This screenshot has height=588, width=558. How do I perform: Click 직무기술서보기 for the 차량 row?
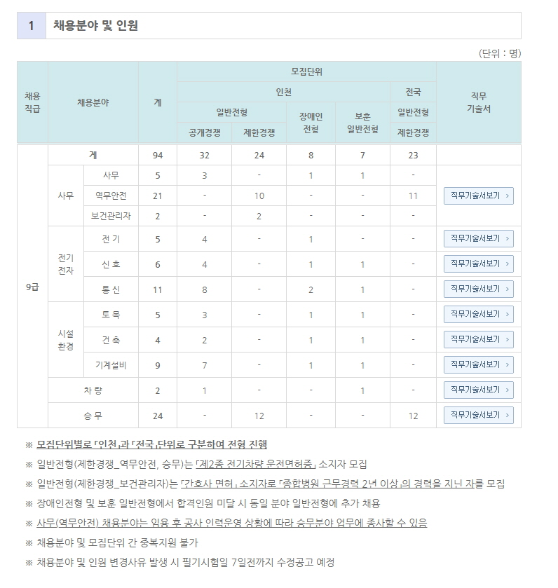[478, 390]
